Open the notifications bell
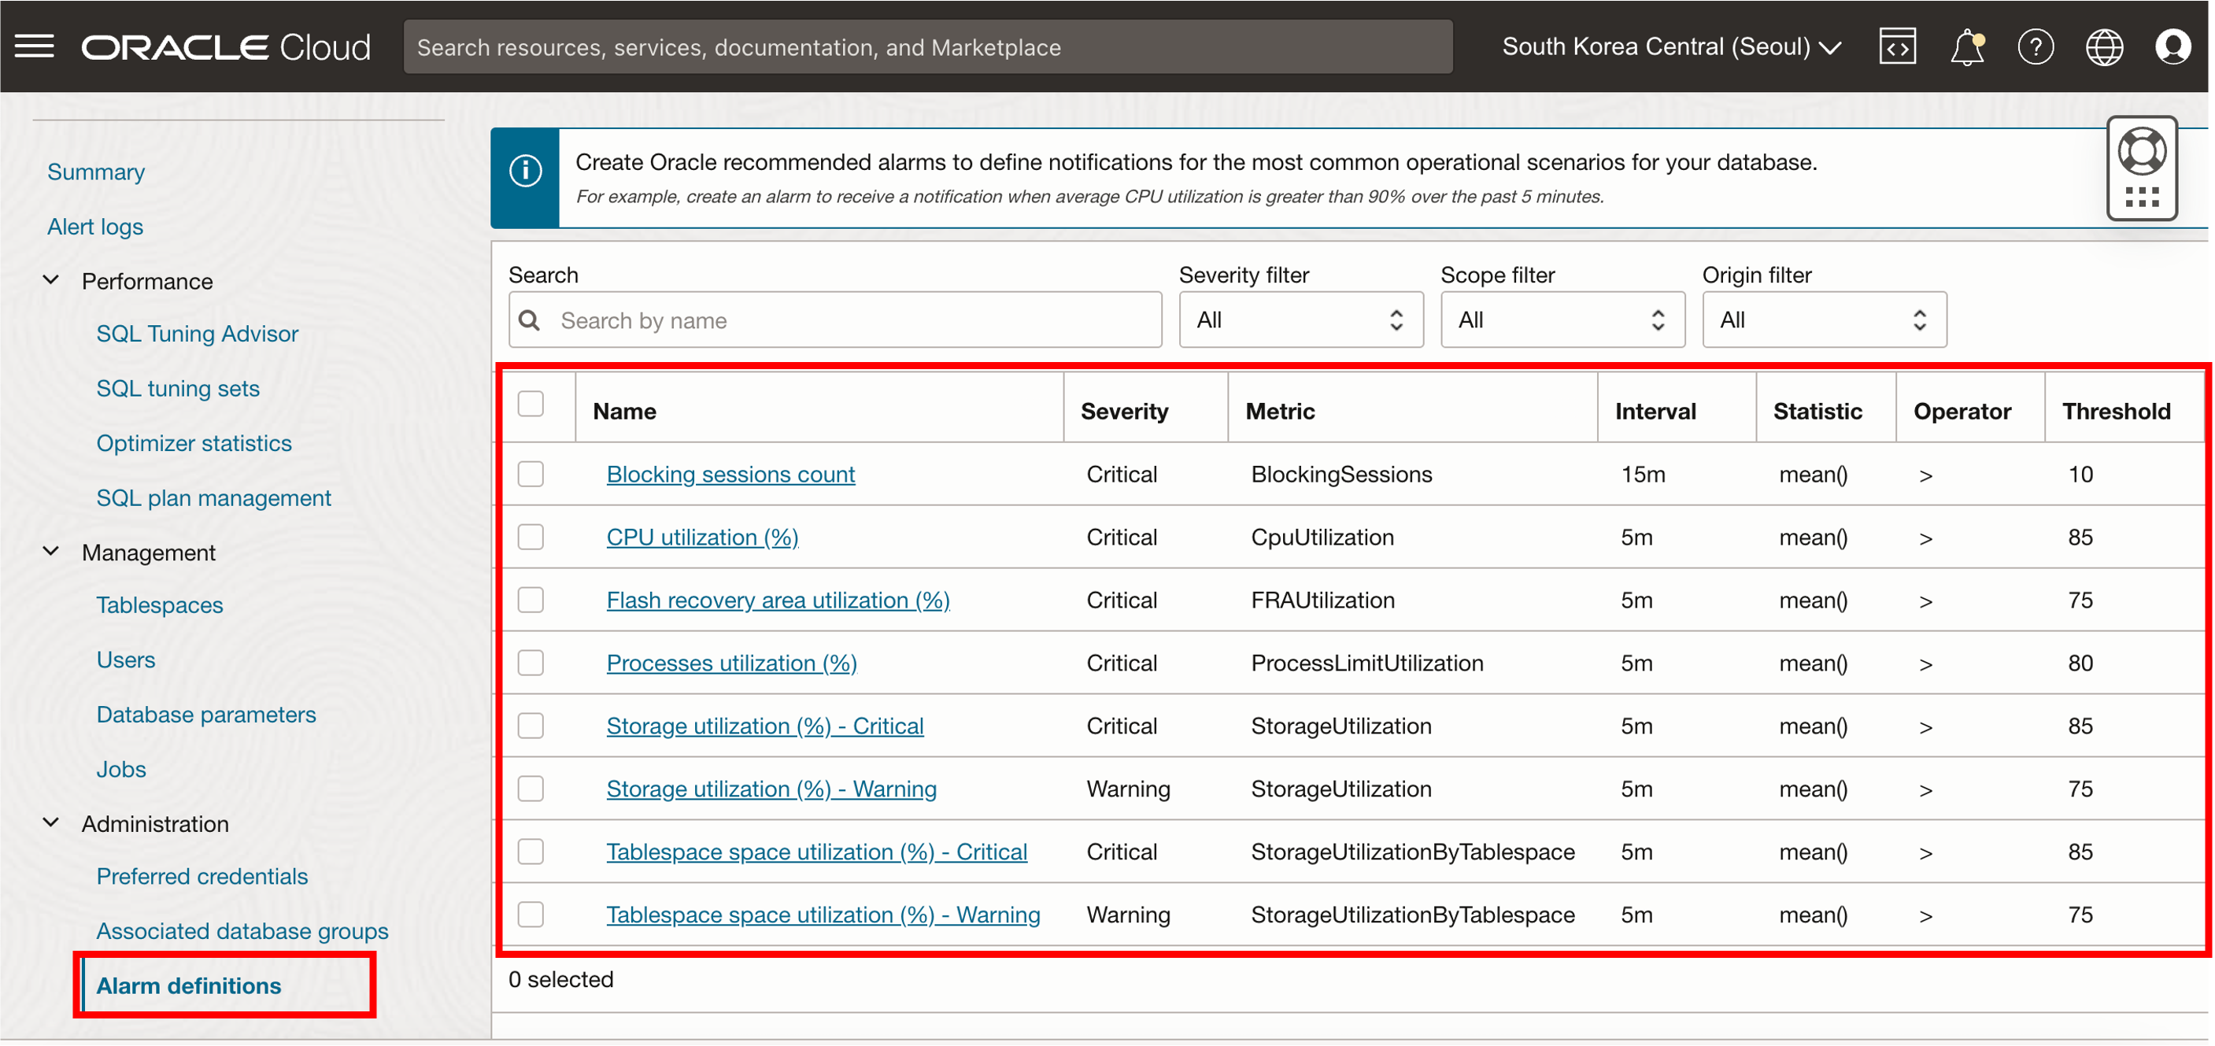The width and height of the screenshot is (2215, 1046). 1966,46
